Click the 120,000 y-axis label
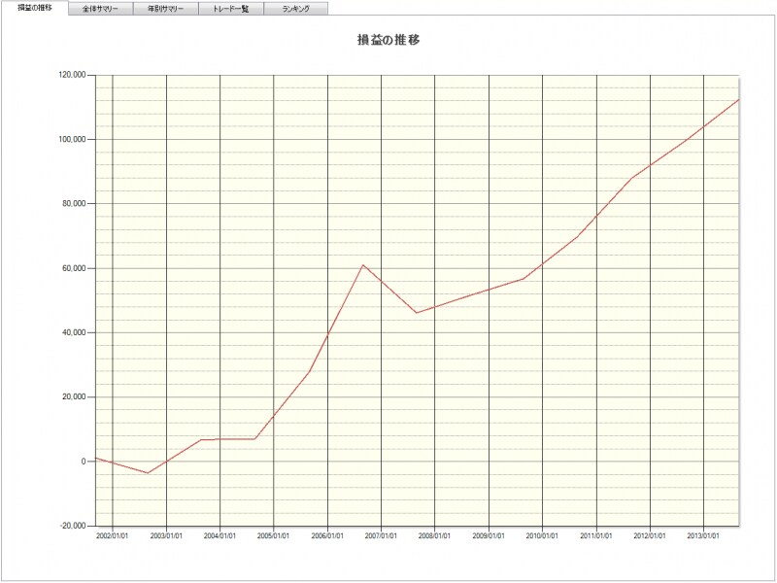Image resolution: width=777 pixels, height=583 pixels. point(72,75)
